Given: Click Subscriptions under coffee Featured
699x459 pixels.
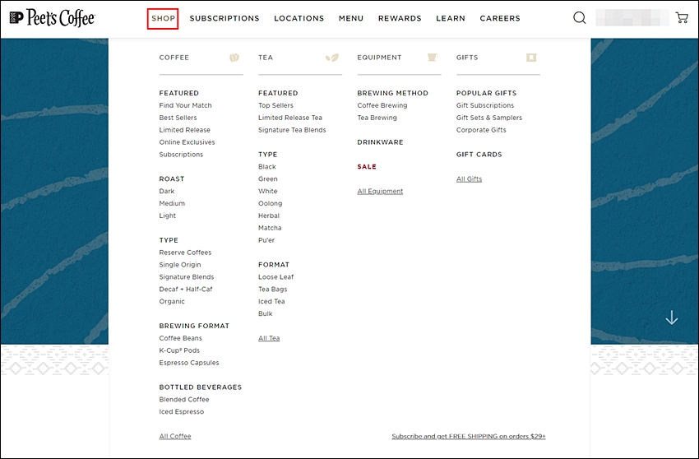Looking at the screenshot, I should pyautogui.click(x=181, y=155).
